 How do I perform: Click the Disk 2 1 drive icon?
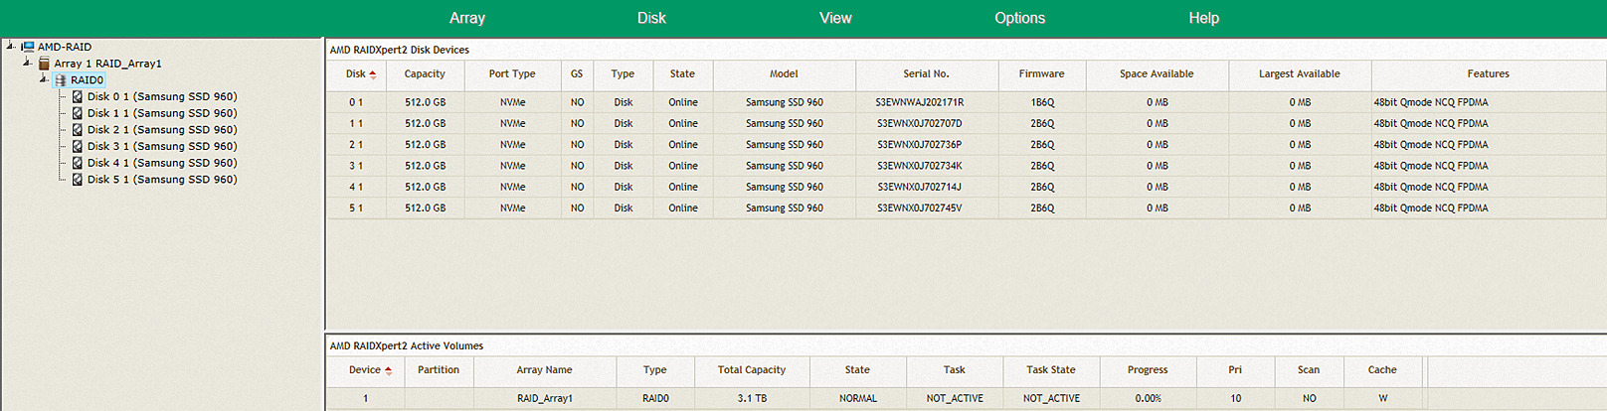pos(78,130)
